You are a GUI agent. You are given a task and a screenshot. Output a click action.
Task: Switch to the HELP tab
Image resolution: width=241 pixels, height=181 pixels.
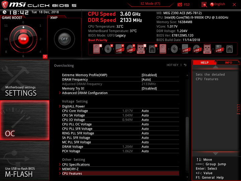[205, 62]
